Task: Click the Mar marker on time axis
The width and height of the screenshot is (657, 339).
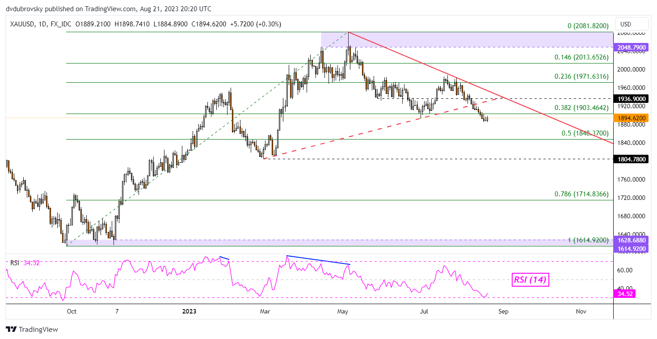Action: click(265, 311)
